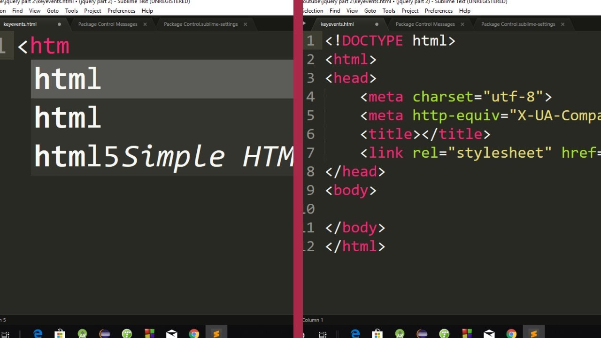Pick the html5 Simple HTML snippet suggestion
This screenshot has width=601, height=338.
coord(162,156)
